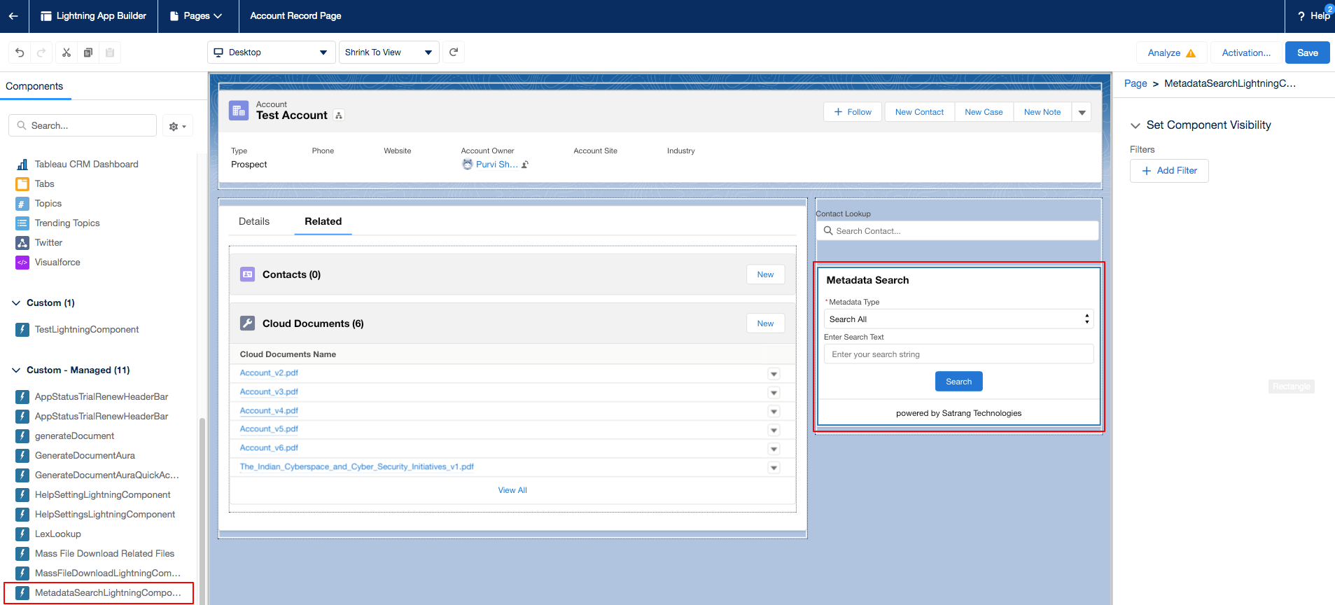Click Purvi Sh... owner link
The width and height of the screenshot is (1335, 605).
(x=497, y=165)
